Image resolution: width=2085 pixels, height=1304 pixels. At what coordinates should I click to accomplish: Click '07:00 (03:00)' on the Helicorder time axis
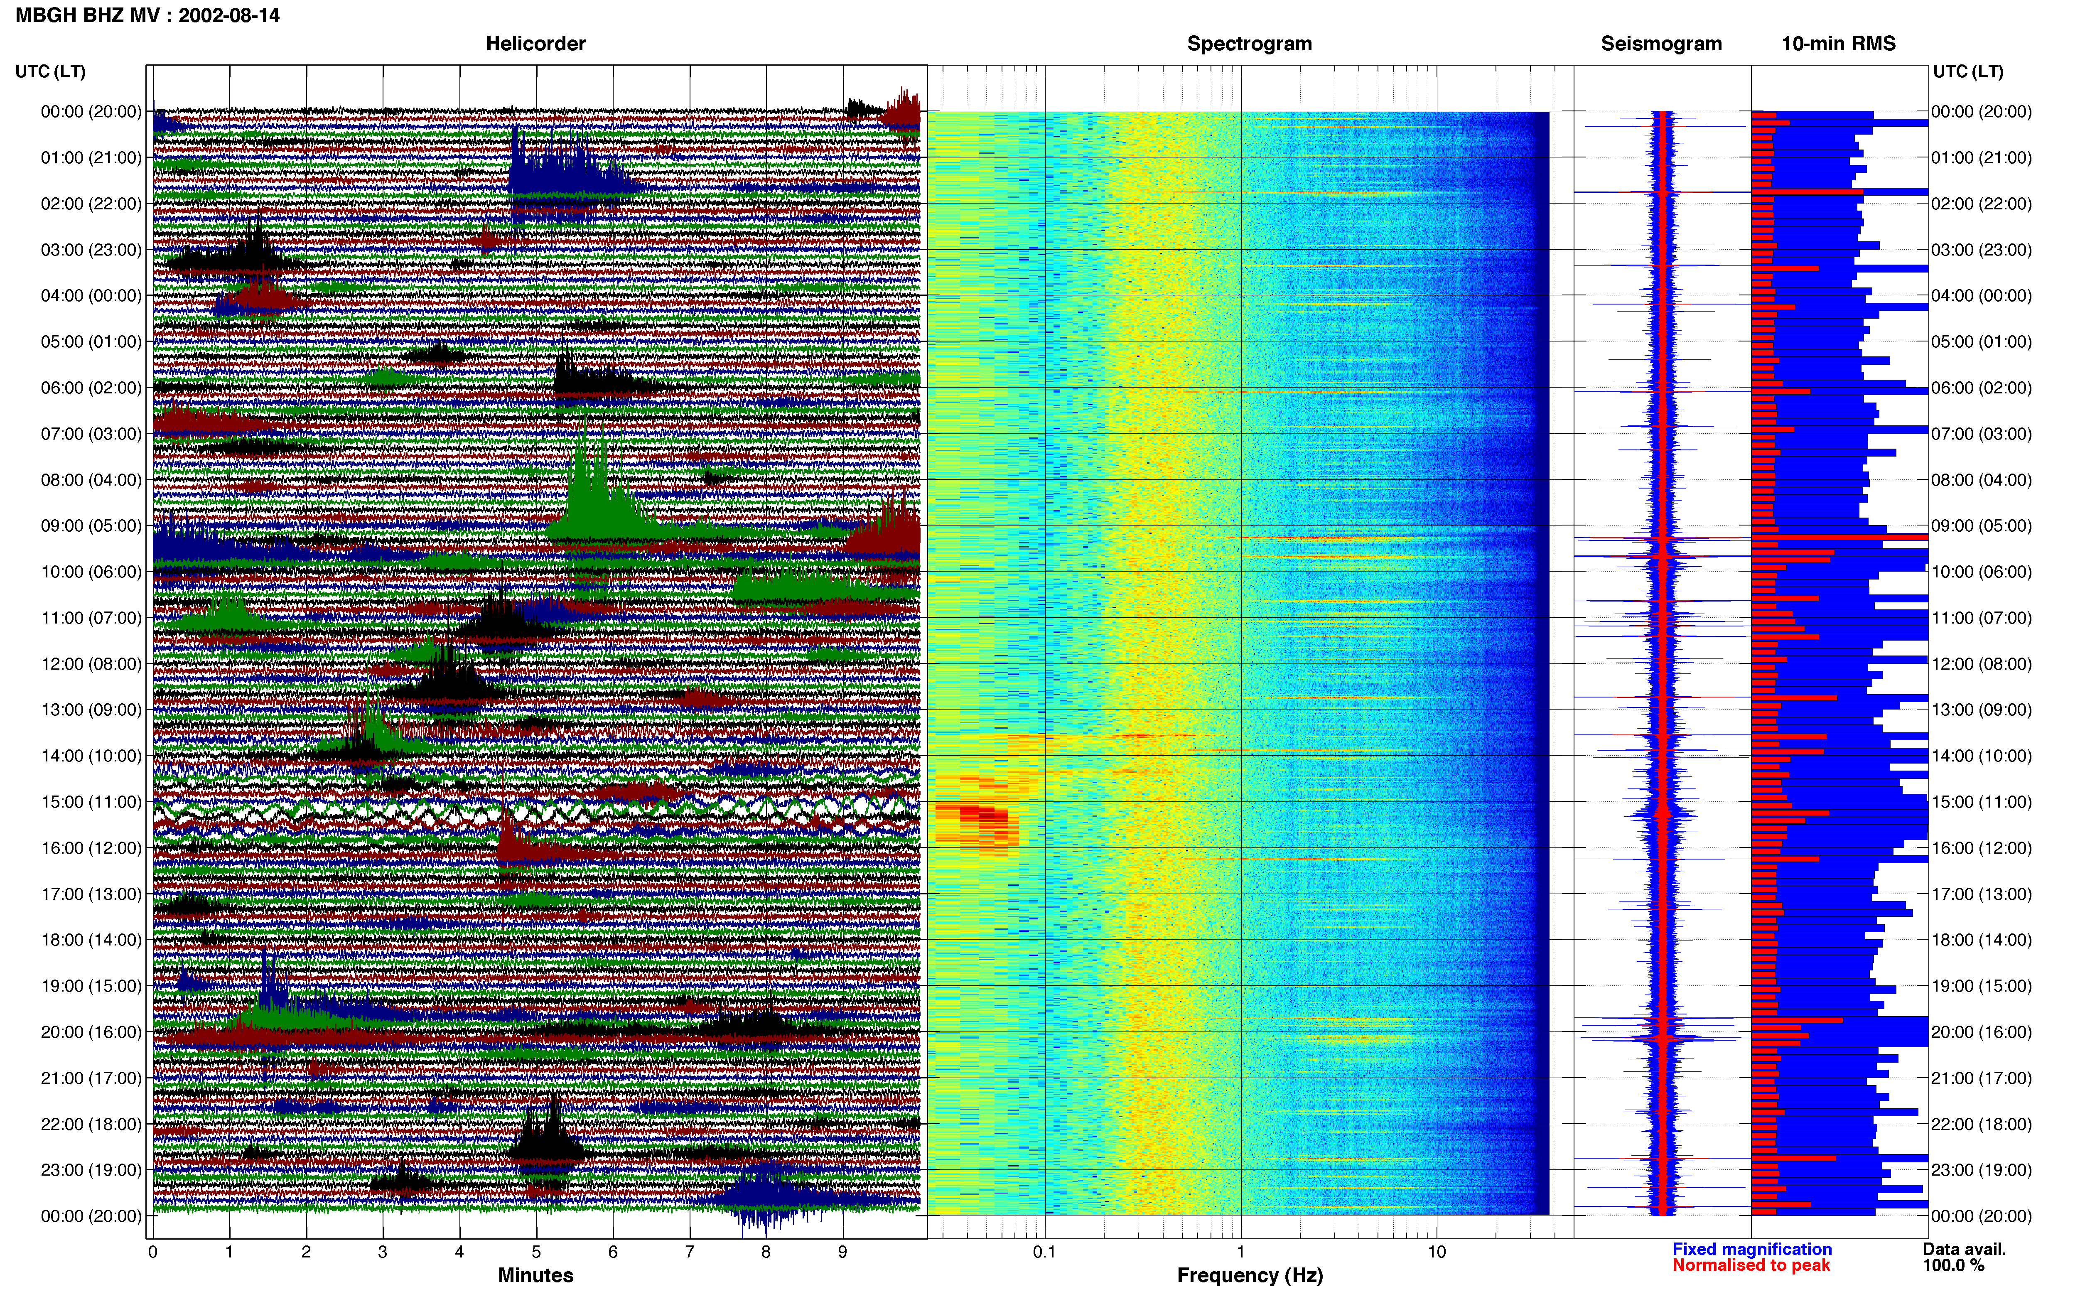click(x=91, y=434)
